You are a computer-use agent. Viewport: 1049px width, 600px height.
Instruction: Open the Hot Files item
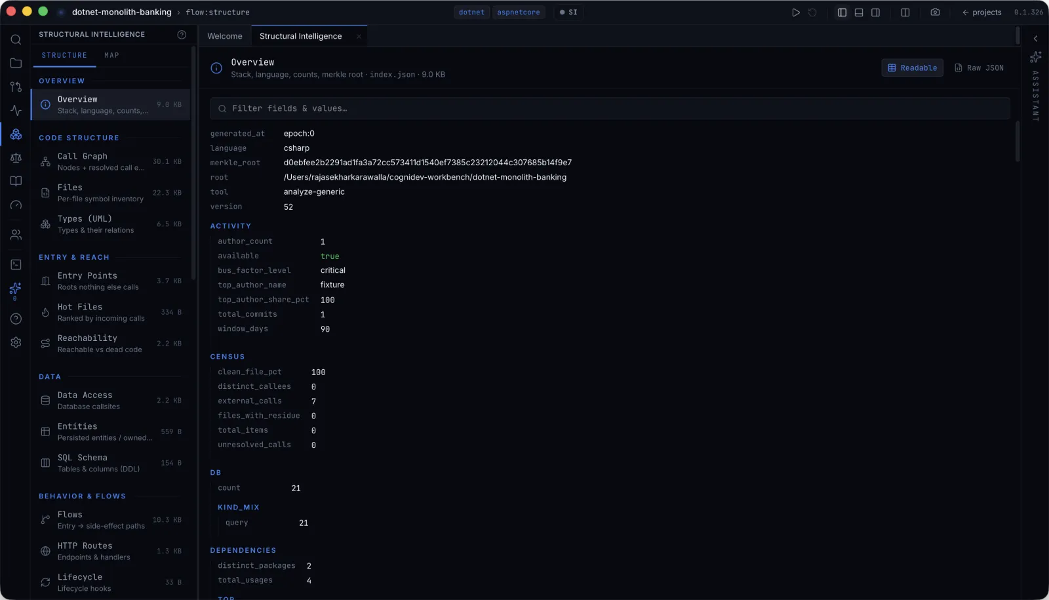pyautogui.click(x=110, y=313)
